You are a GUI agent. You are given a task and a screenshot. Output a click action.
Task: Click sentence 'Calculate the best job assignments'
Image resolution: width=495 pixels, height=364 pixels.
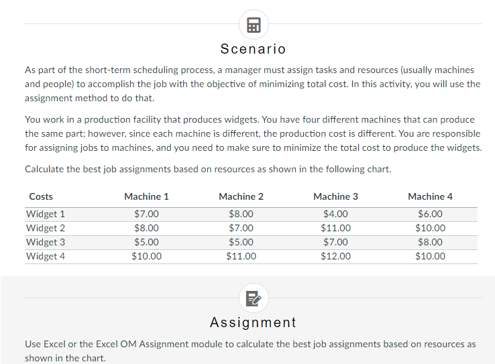point(208,170)
